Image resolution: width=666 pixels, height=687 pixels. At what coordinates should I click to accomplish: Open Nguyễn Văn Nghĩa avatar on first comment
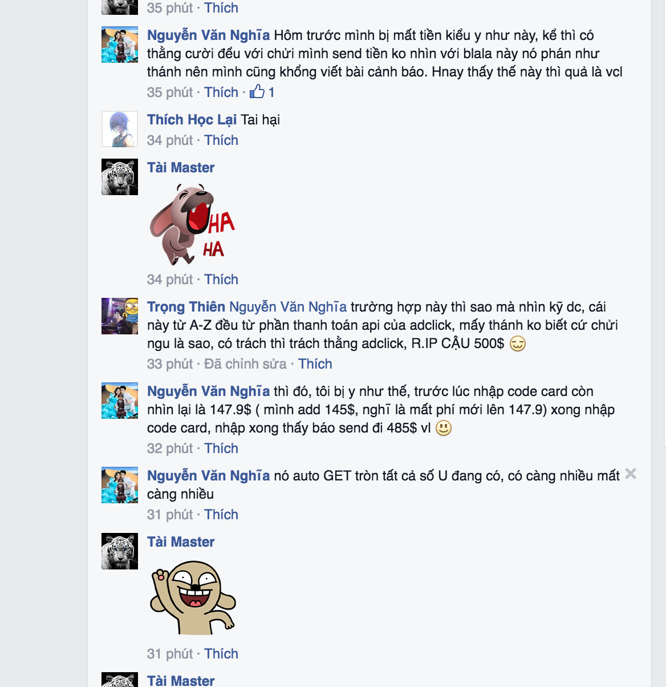click(120, 45)
